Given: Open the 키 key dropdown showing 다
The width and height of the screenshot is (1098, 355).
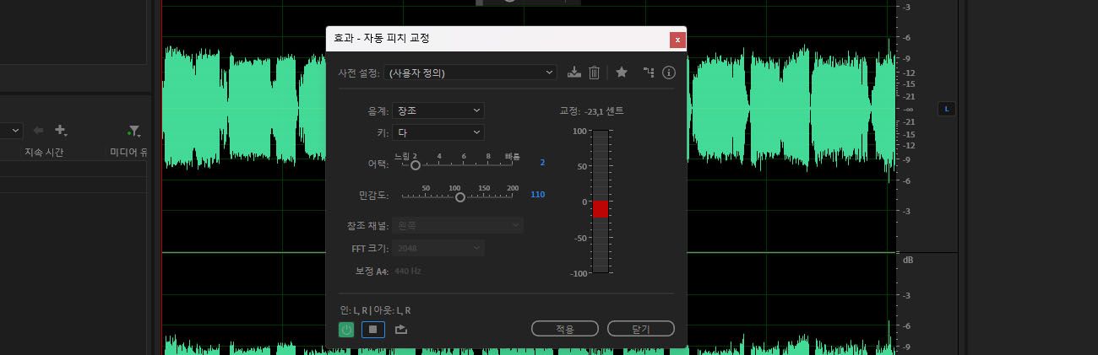Looking at the screenshot, I should tap(438, 132).
